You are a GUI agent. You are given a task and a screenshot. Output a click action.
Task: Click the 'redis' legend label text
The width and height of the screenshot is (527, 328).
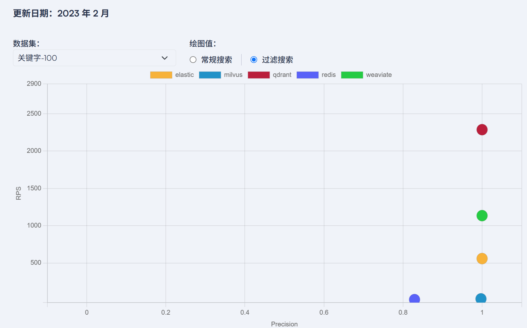tap(328, 75)
